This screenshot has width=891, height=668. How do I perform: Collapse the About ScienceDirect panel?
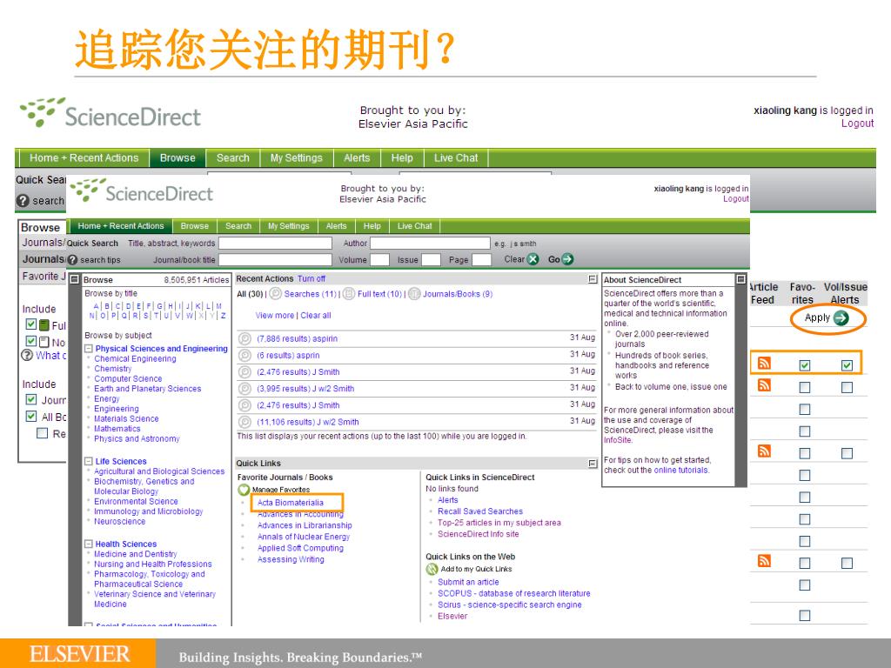[740, 279]
